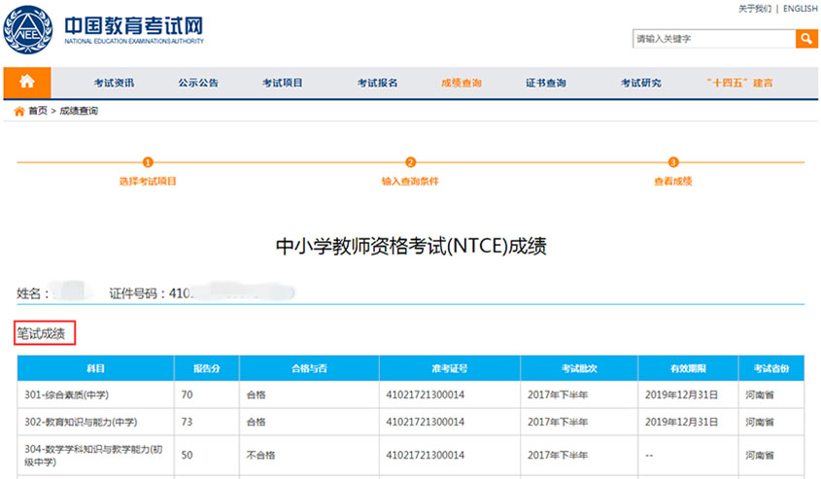Open the 证书查询 menu item
821x479 pixels.
click(x=545, y=83)
